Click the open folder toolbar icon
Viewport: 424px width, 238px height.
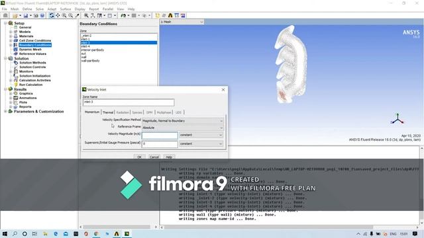pyautogui.click(x=15, y=16)
